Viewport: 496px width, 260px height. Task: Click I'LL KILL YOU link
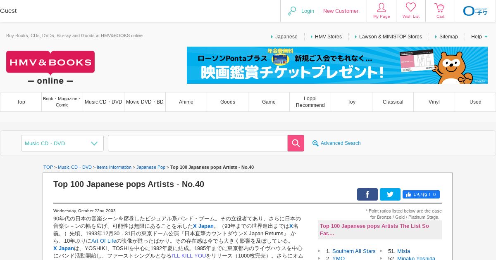pos(188,256)
